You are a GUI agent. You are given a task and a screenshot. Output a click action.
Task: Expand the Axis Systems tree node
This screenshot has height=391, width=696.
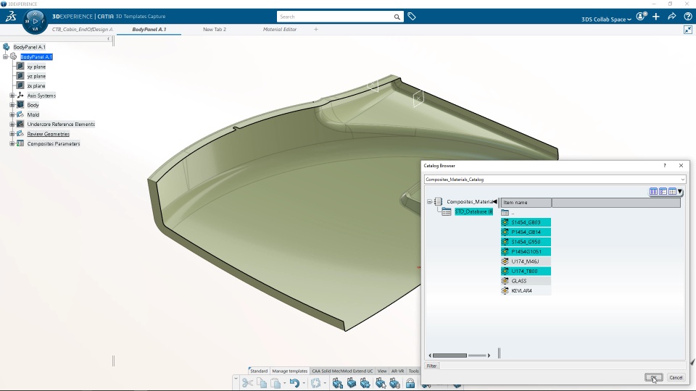point(12,96)
